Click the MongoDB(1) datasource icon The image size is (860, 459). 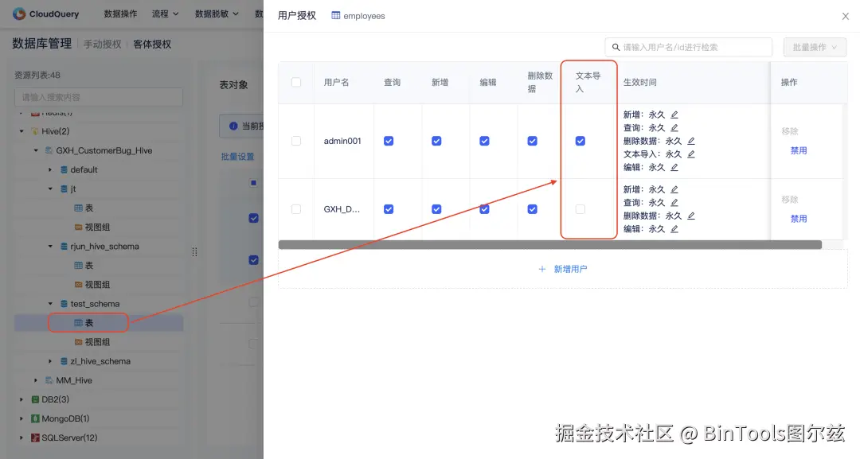click(35, 418)
